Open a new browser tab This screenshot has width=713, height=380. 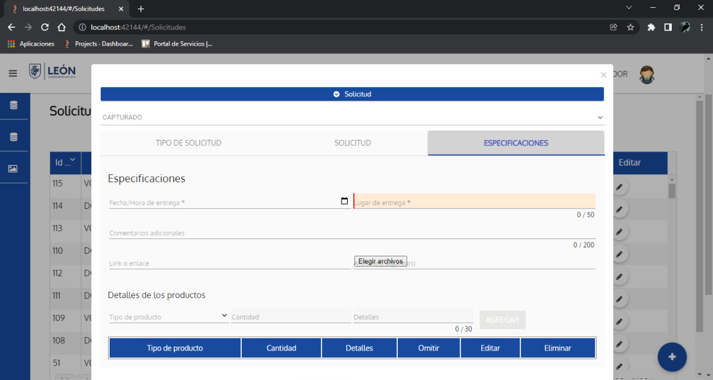141,9
